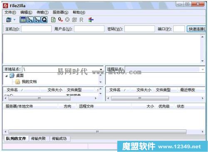Toggle remote directory tree icon
Screen dimensions: 208x152
click(x=37, y=20)
